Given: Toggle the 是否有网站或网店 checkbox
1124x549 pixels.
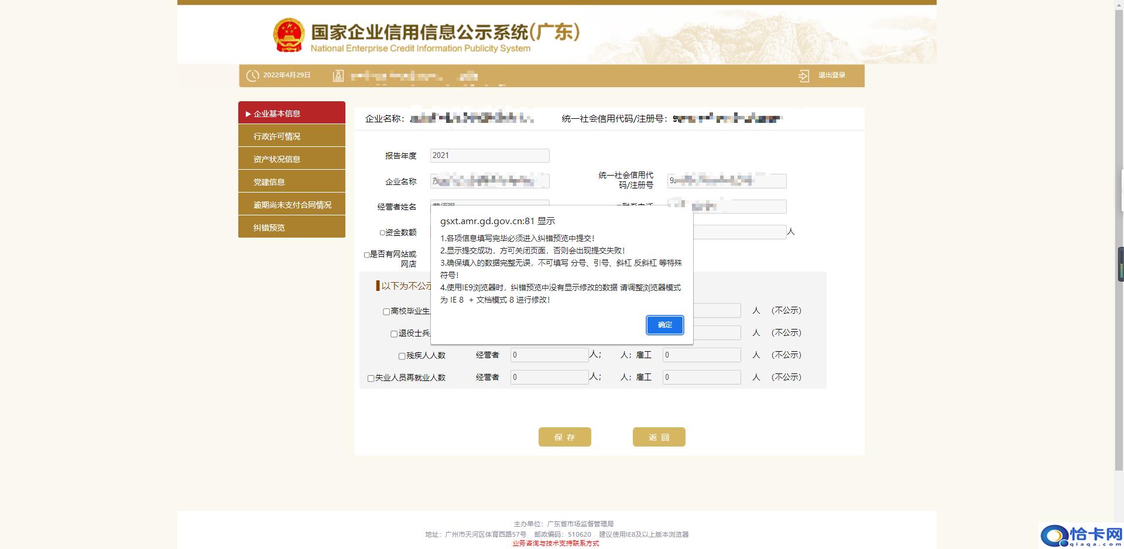Looking at the screenshot, I should 366,254.
